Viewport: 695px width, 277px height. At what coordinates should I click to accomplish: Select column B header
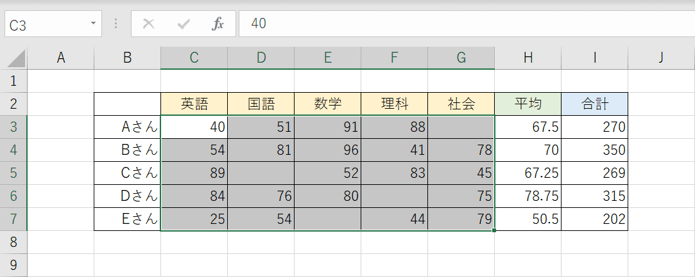pos(128,58)
